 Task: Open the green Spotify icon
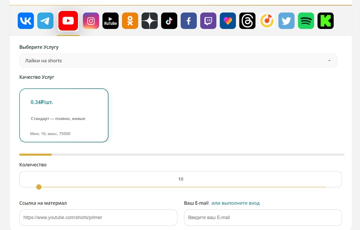click(x=306, y=21)
